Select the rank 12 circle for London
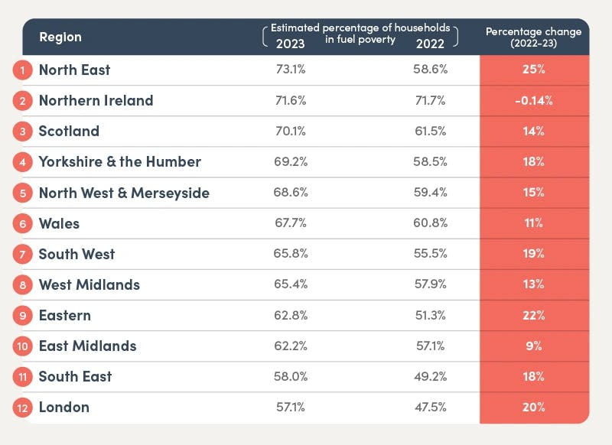 (23, 408)
